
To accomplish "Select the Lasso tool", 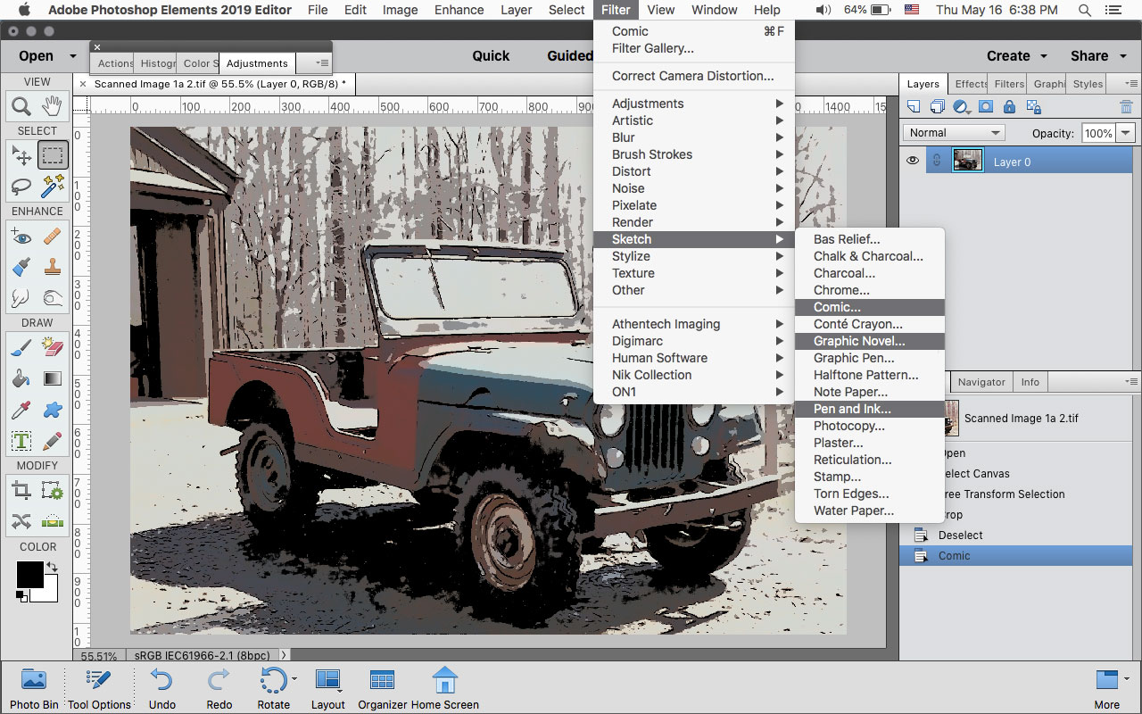I will click(21, 187).
